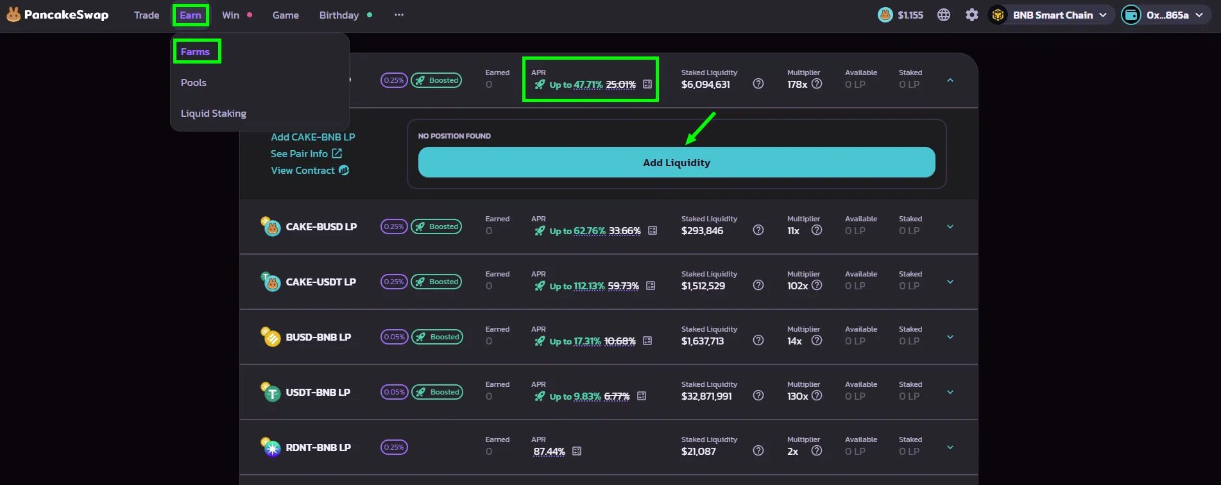
Task: Click Boosted badge on CAKE-USDT row
Action: [x=436, y=282]
